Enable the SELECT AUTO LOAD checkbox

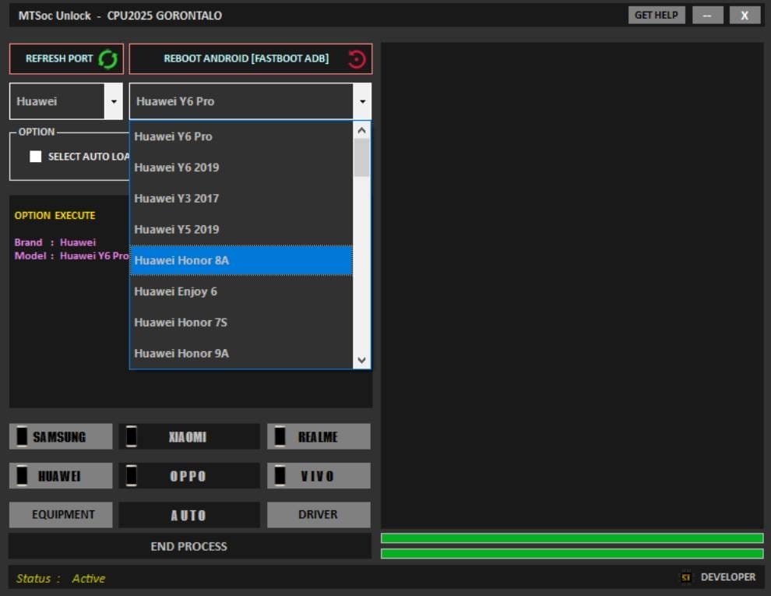point(35,156)
